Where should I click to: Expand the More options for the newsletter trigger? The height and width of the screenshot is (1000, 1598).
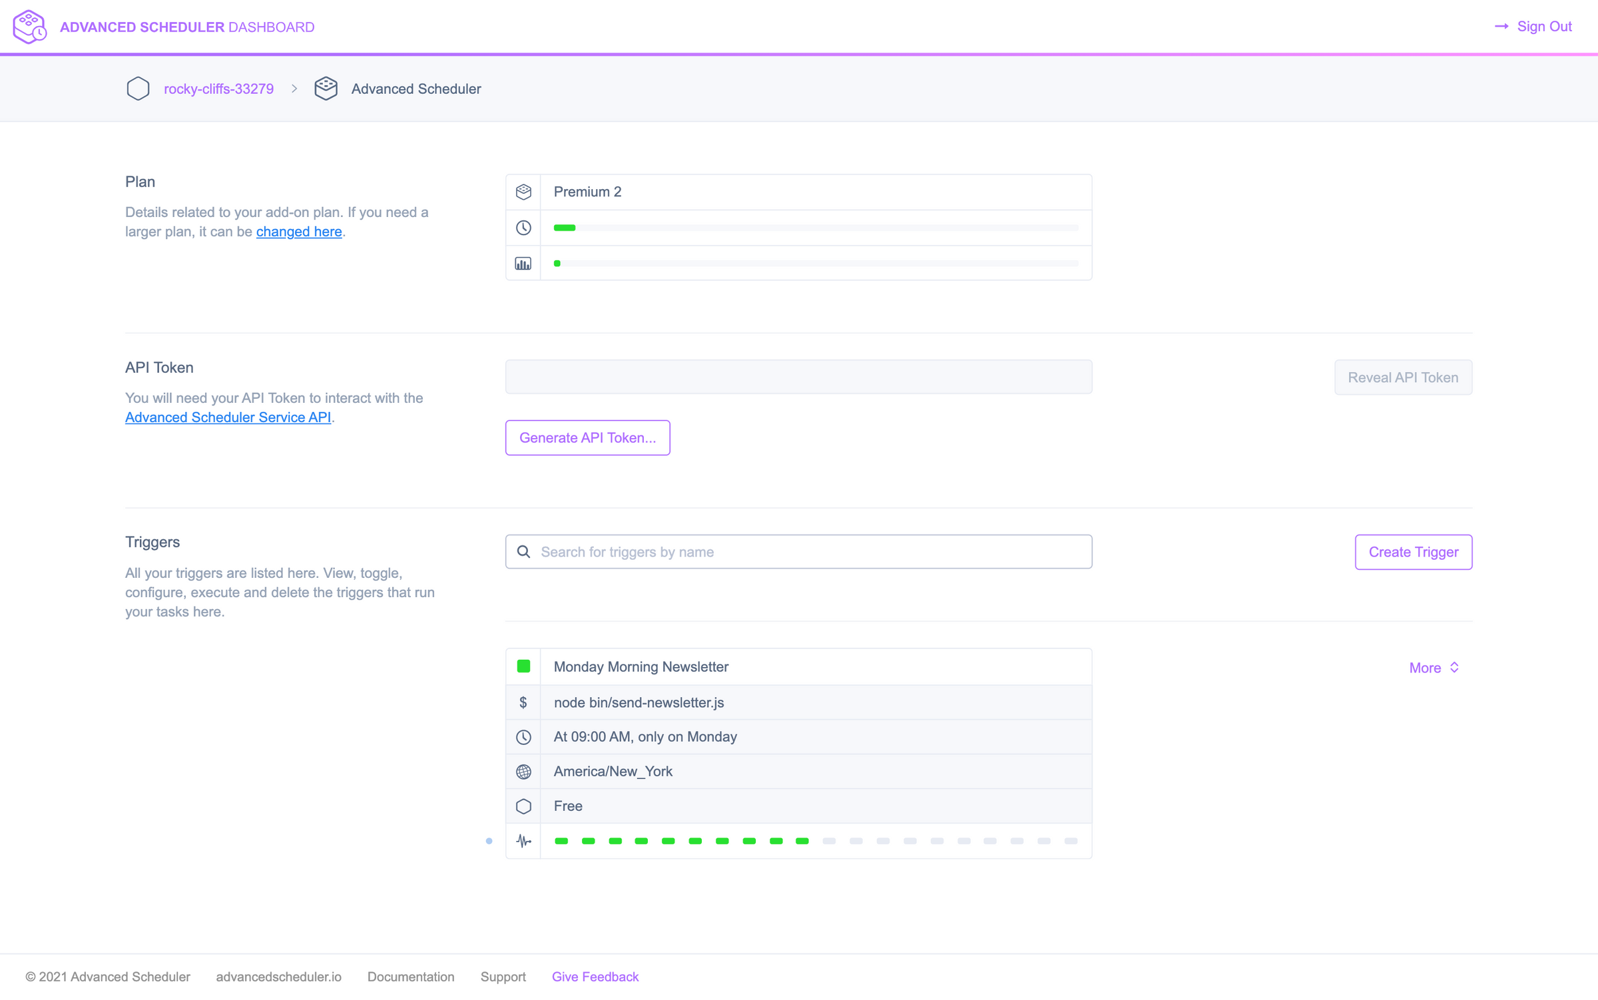pos(1434,667)
